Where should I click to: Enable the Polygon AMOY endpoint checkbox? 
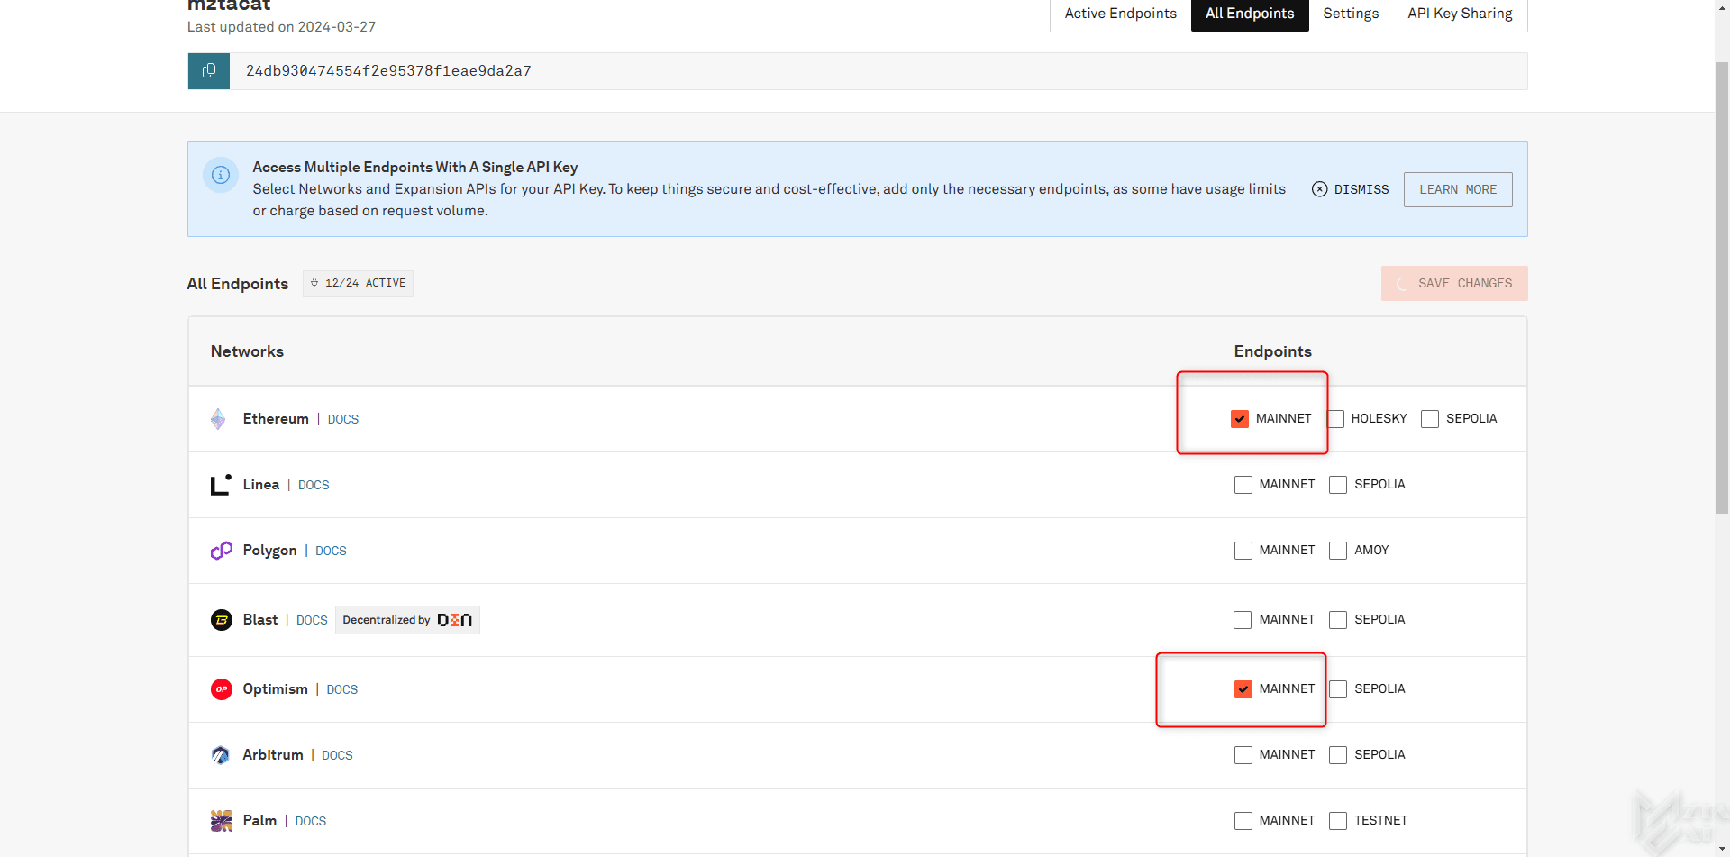(1338, 551)
